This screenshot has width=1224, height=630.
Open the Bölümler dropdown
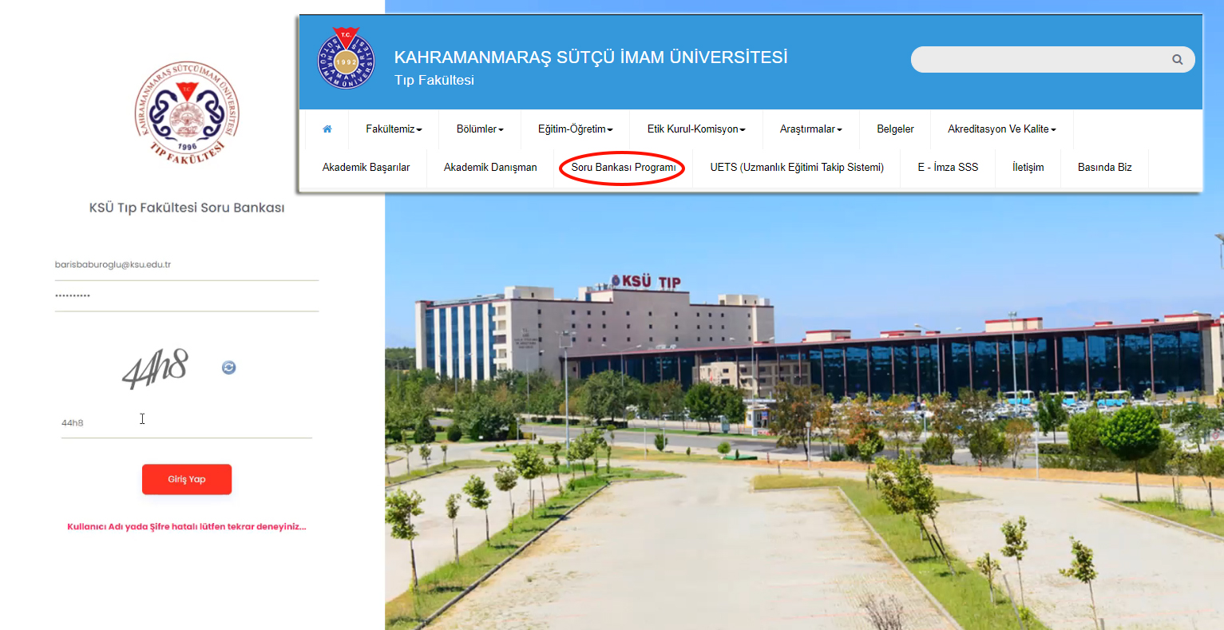(x=480, y=129)
